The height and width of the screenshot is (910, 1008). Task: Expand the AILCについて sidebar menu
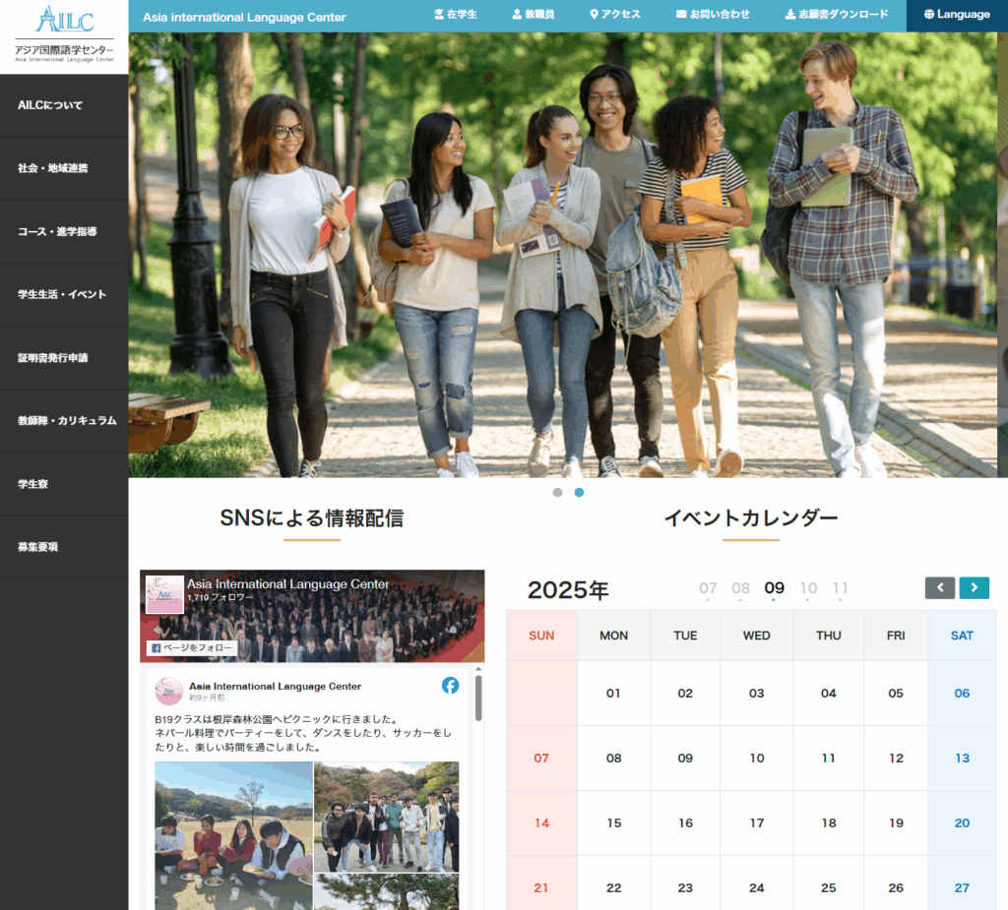(x=64, y=105)
